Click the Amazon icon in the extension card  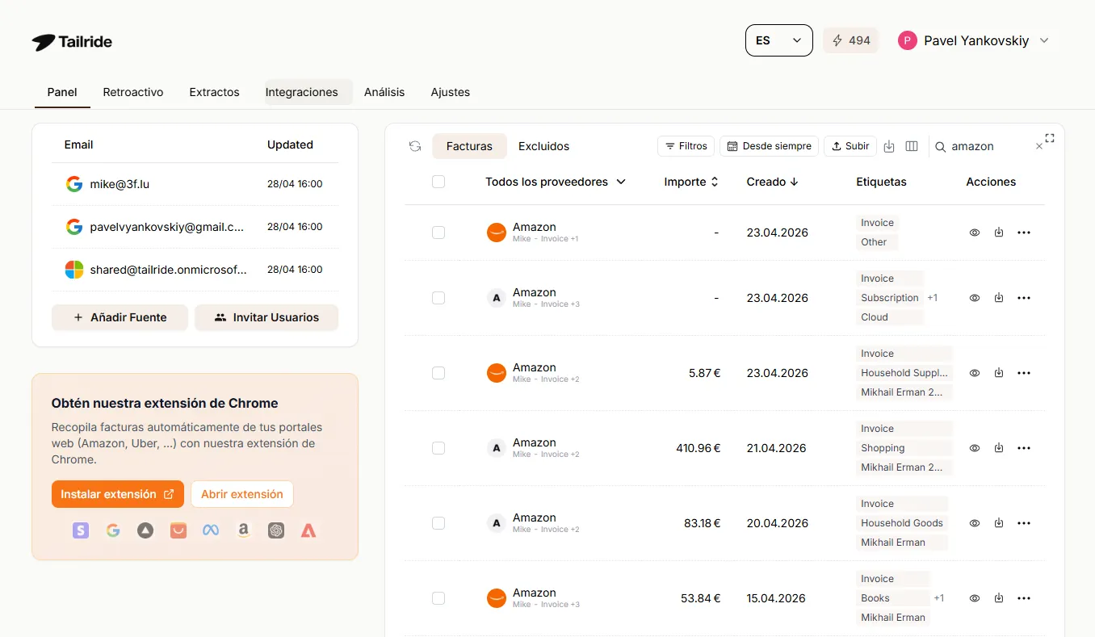243,530
